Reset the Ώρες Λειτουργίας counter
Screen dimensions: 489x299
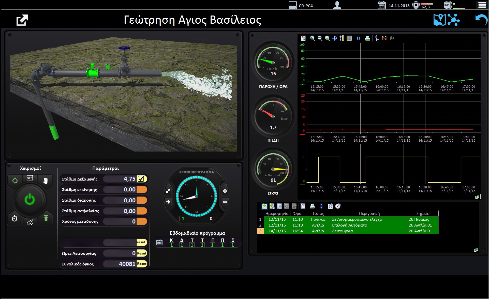142,253
